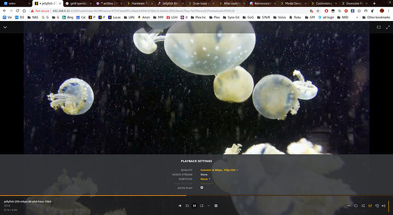Close playback settings via the yellow sliders icon
This screenshot has width=393, height=215.
[x=370, y=206]
